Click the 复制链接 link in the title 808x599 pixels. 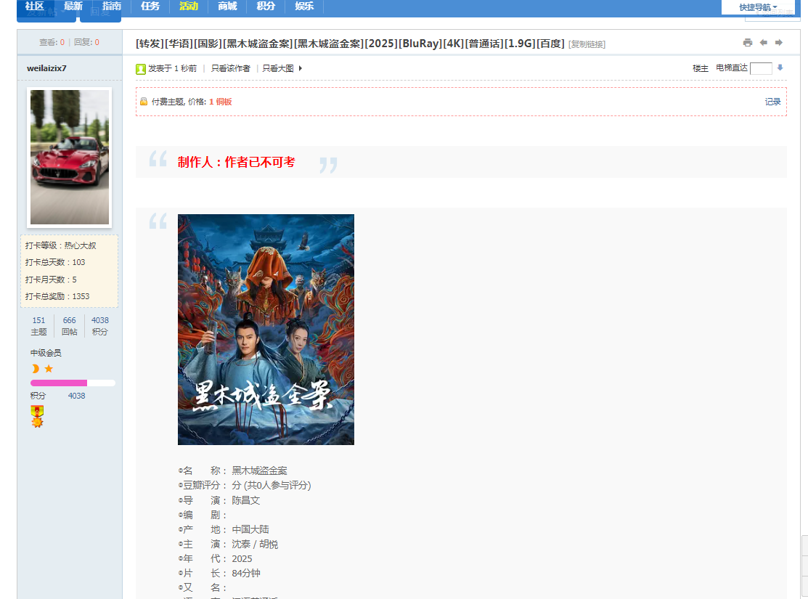point(587,44)
